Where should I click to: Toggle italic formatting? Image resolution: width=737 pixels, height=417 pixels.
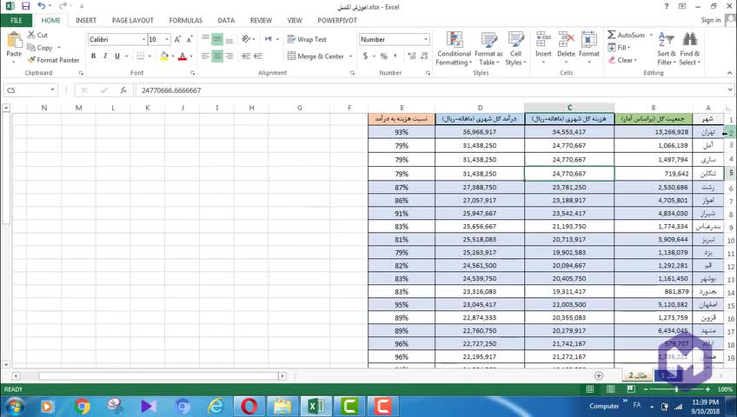pos(105,56)
